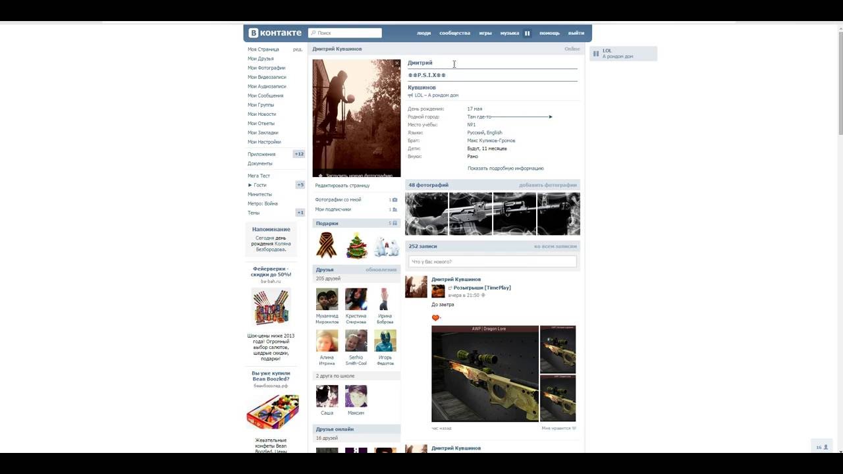This screenshot has height=474, width=843.
Task: Open Мои Аудиозаписи in sidebar
Action: pyautogui.click(x=267, y=86)
